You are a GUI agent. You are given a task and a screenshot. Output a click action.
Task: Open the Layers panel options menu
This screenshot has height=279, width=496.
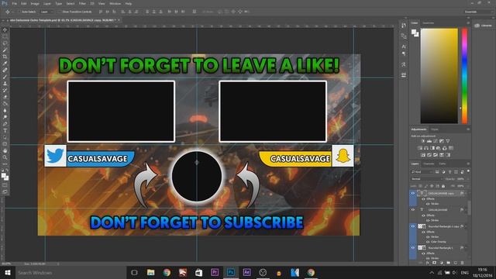pos(468,164)
